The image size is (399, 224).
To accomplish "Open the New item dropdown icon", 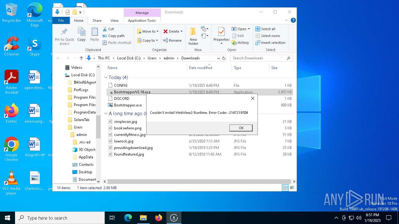I will click(x=205, y=29).
